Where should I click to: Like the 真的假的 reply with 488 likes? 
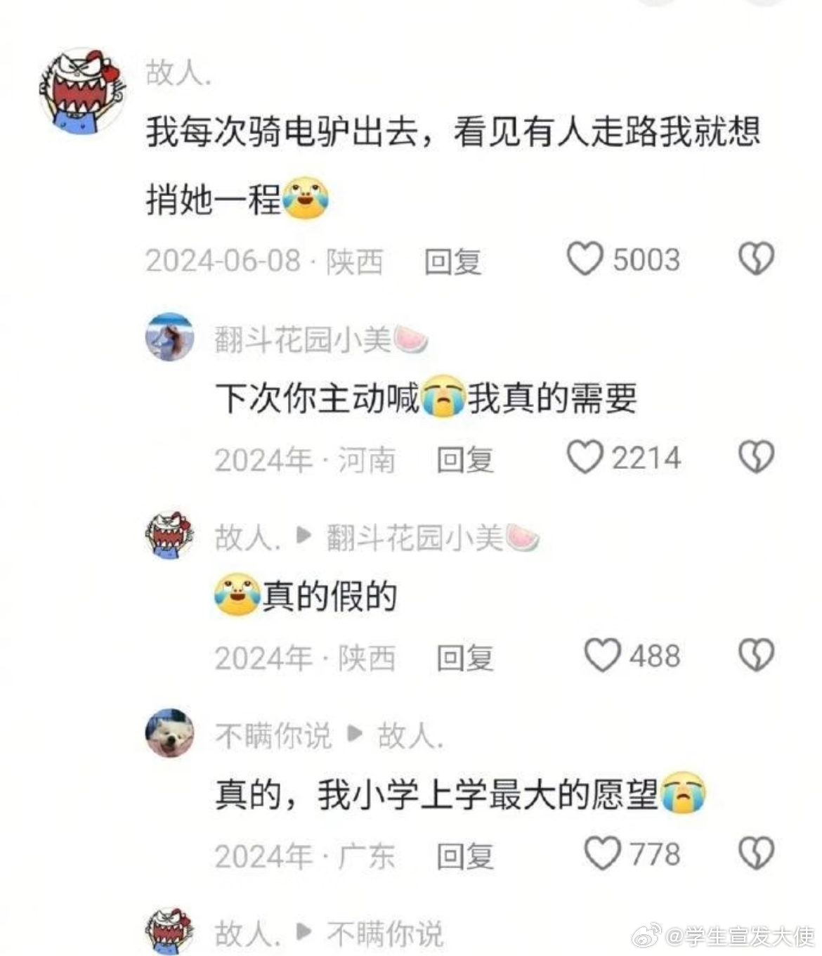602,655
